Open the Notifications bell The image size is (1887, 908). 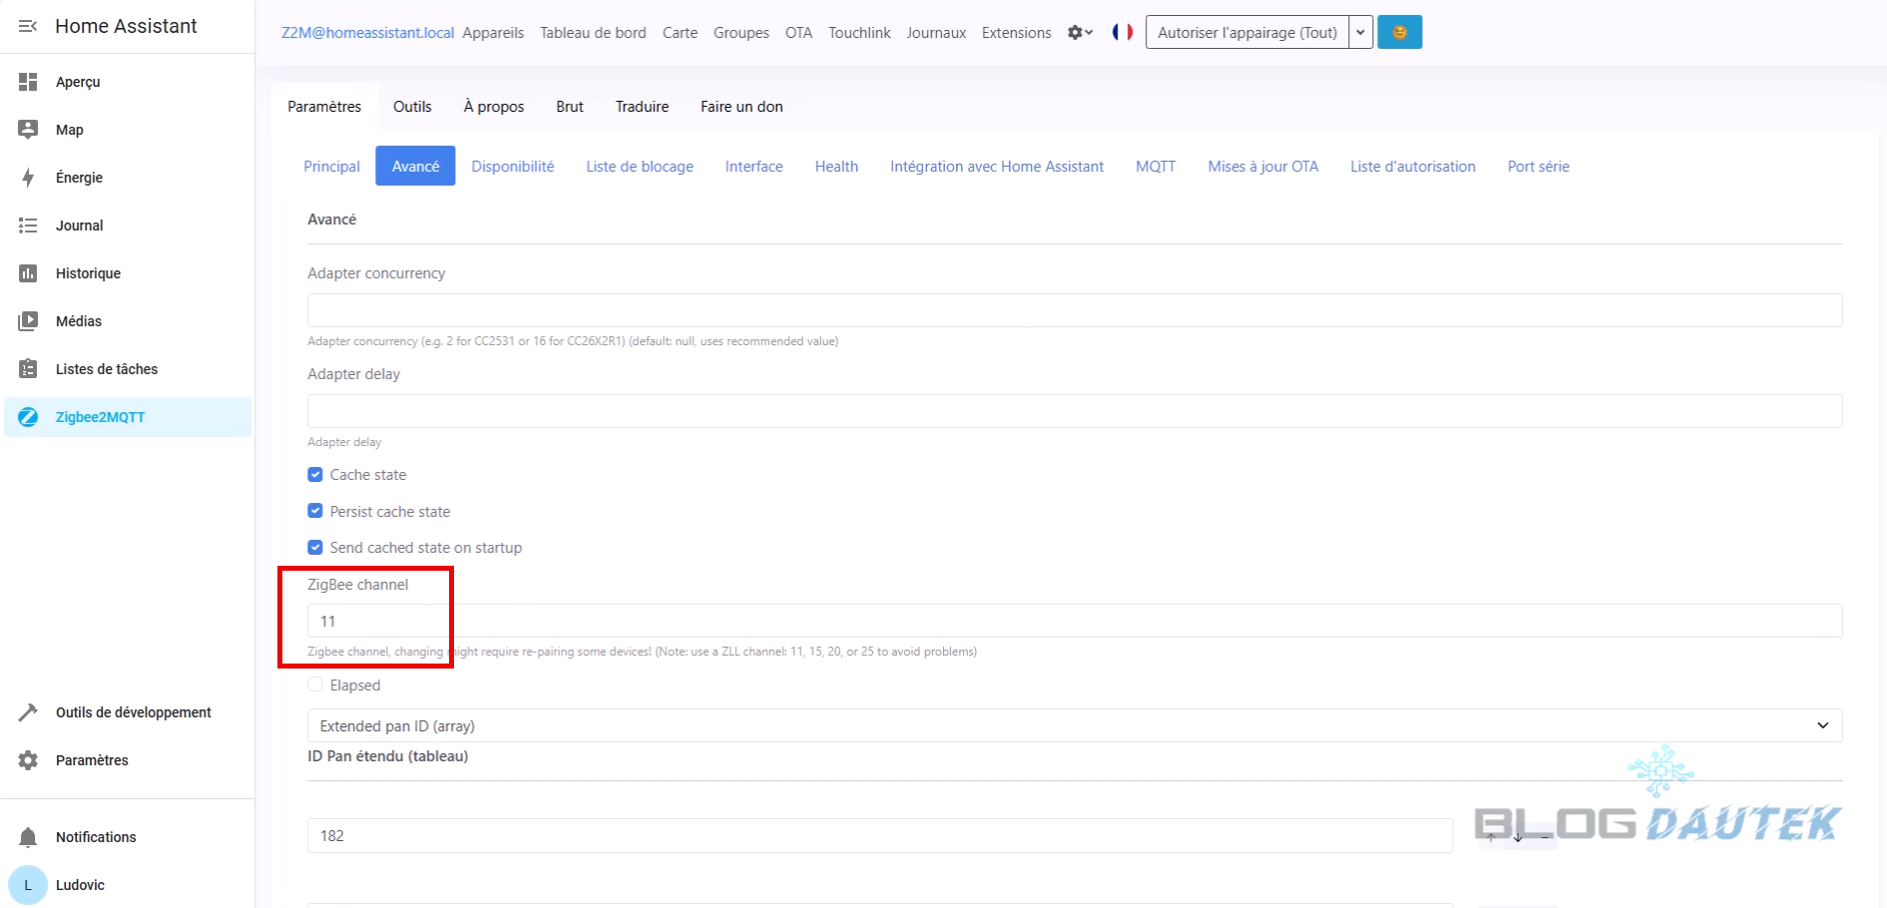(x=28, y=837)
